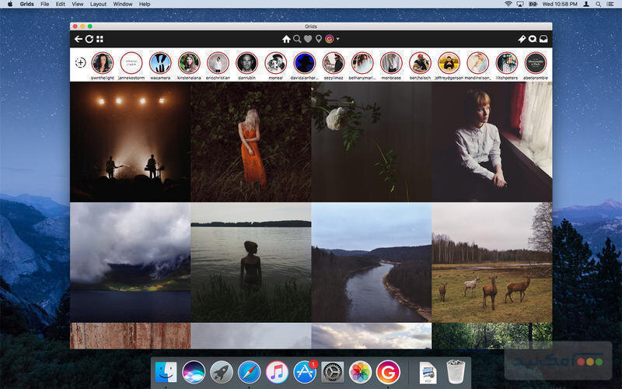The width and height of the screenshot is (622, 389).
Task: Open the location pin icon
Action: click(319, 39)
